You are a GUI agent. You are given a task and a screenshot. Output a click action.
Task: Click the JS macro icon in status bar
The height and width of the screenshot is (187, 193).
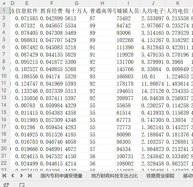click(6, 185)
